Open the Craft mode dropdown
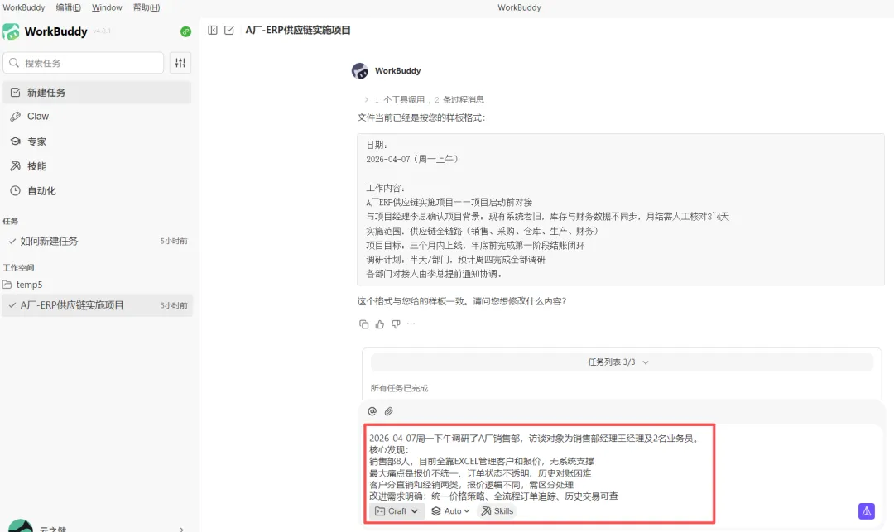 [397, 511]
